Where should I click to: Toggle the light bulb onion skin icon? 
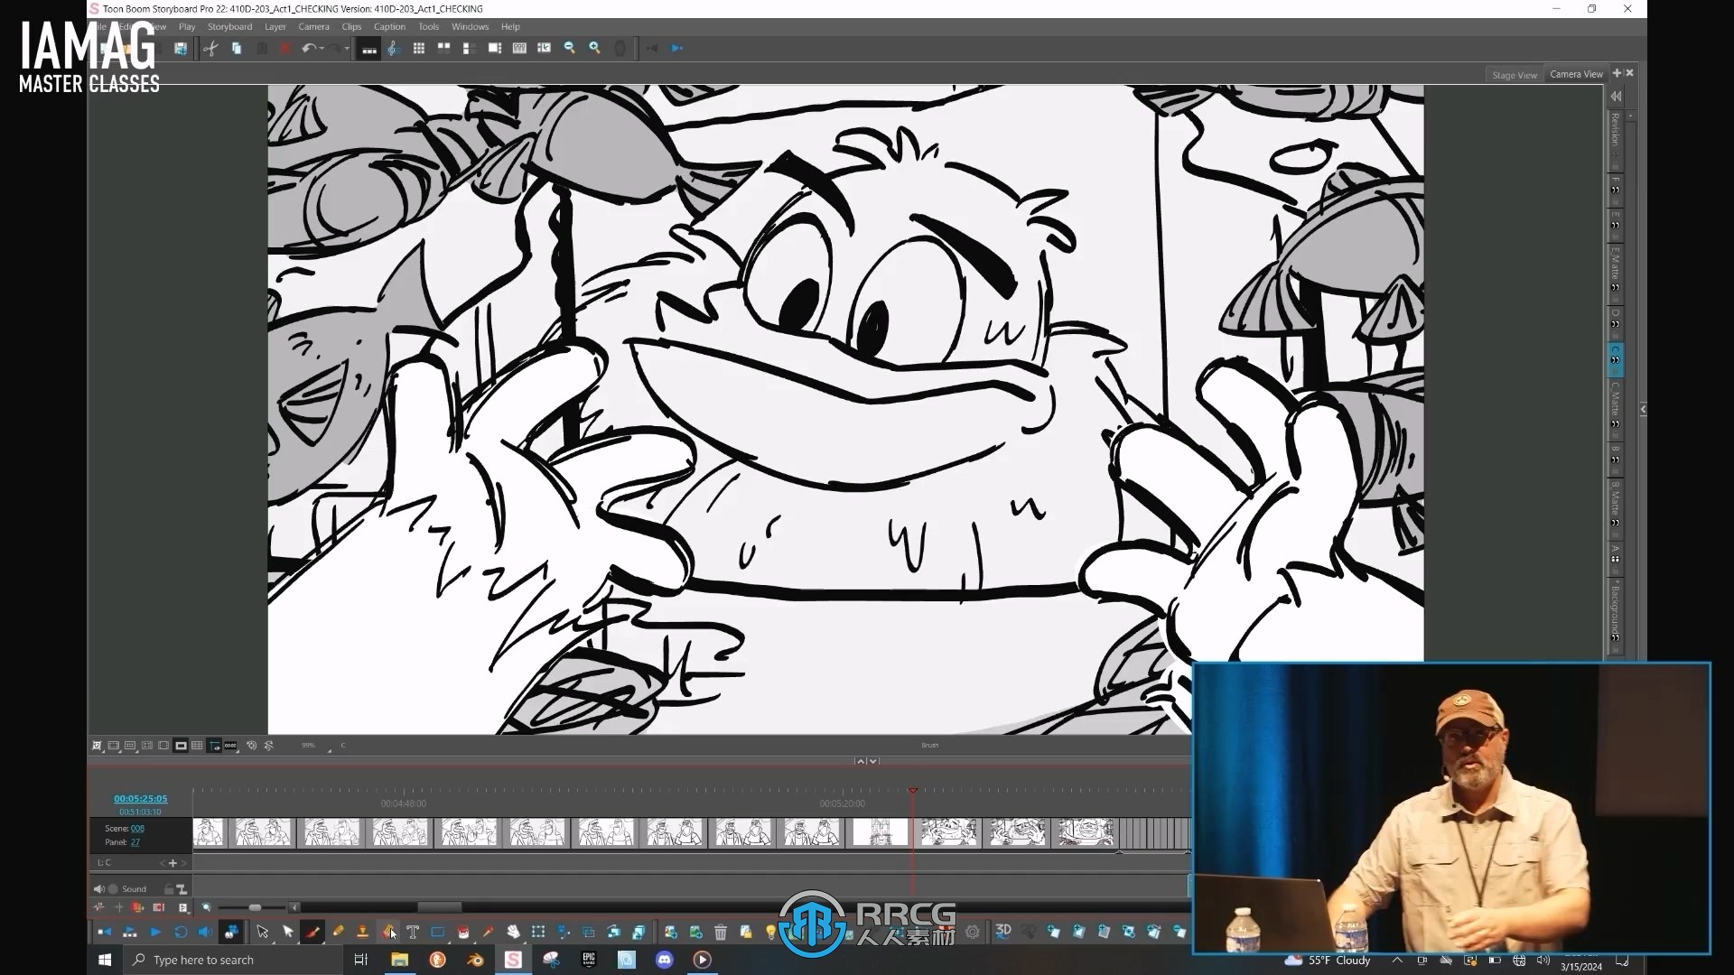tap(770, 932)
